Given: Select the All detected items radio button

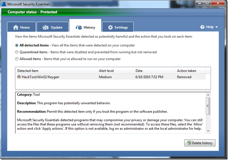Looking at the screenshot, I should [17, 45].
